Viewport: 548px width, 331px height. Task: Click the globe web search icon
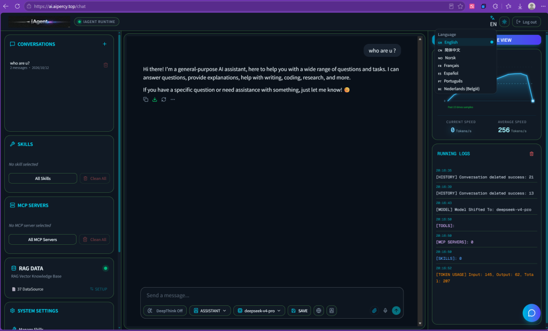coord(318,311)
